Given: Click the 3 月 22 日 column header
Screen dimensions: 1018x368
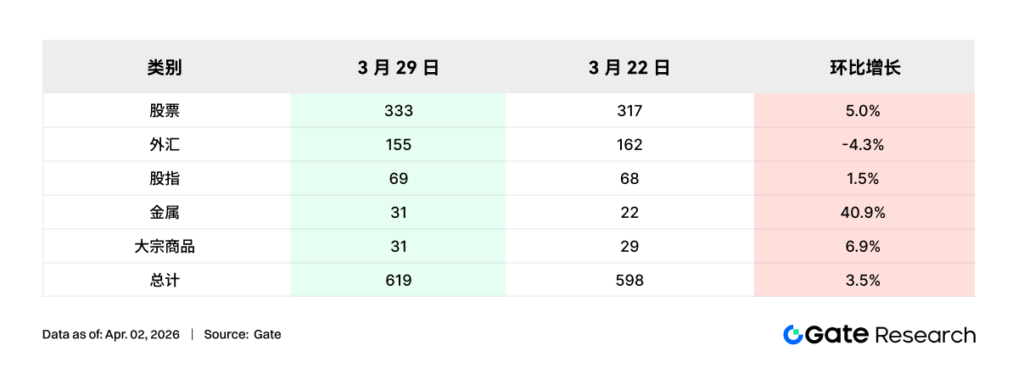Looking at the screenshot, I should [x=629, y=68].
